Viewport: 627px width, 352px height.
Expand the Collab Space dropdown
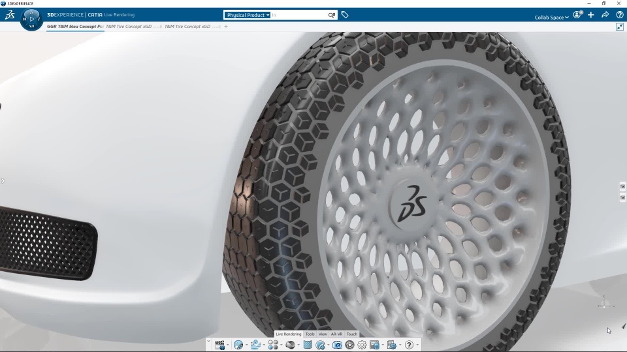click(551, 17)
